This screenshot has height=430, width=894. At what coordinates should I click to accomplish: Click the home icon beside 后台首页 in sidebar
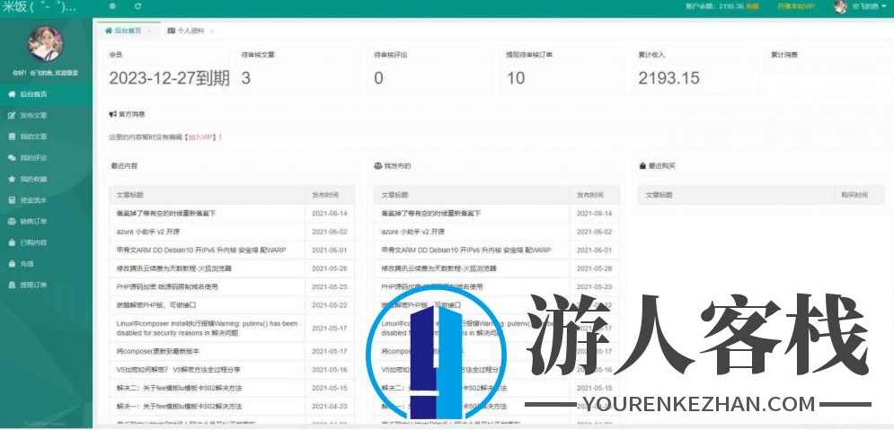(12, 94)
